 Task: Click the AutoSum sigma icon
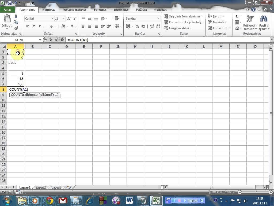237,16
